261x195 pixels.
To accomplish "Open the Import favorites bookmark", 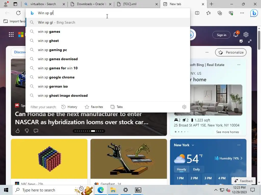I will point(15,21).
